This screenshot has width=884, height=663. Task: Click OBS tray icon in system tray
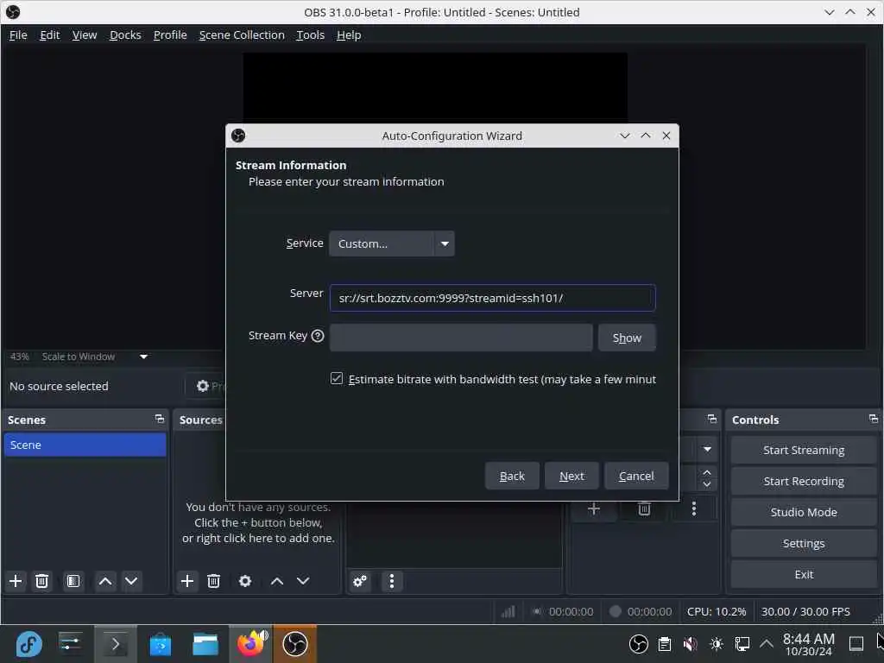(638, 644)
